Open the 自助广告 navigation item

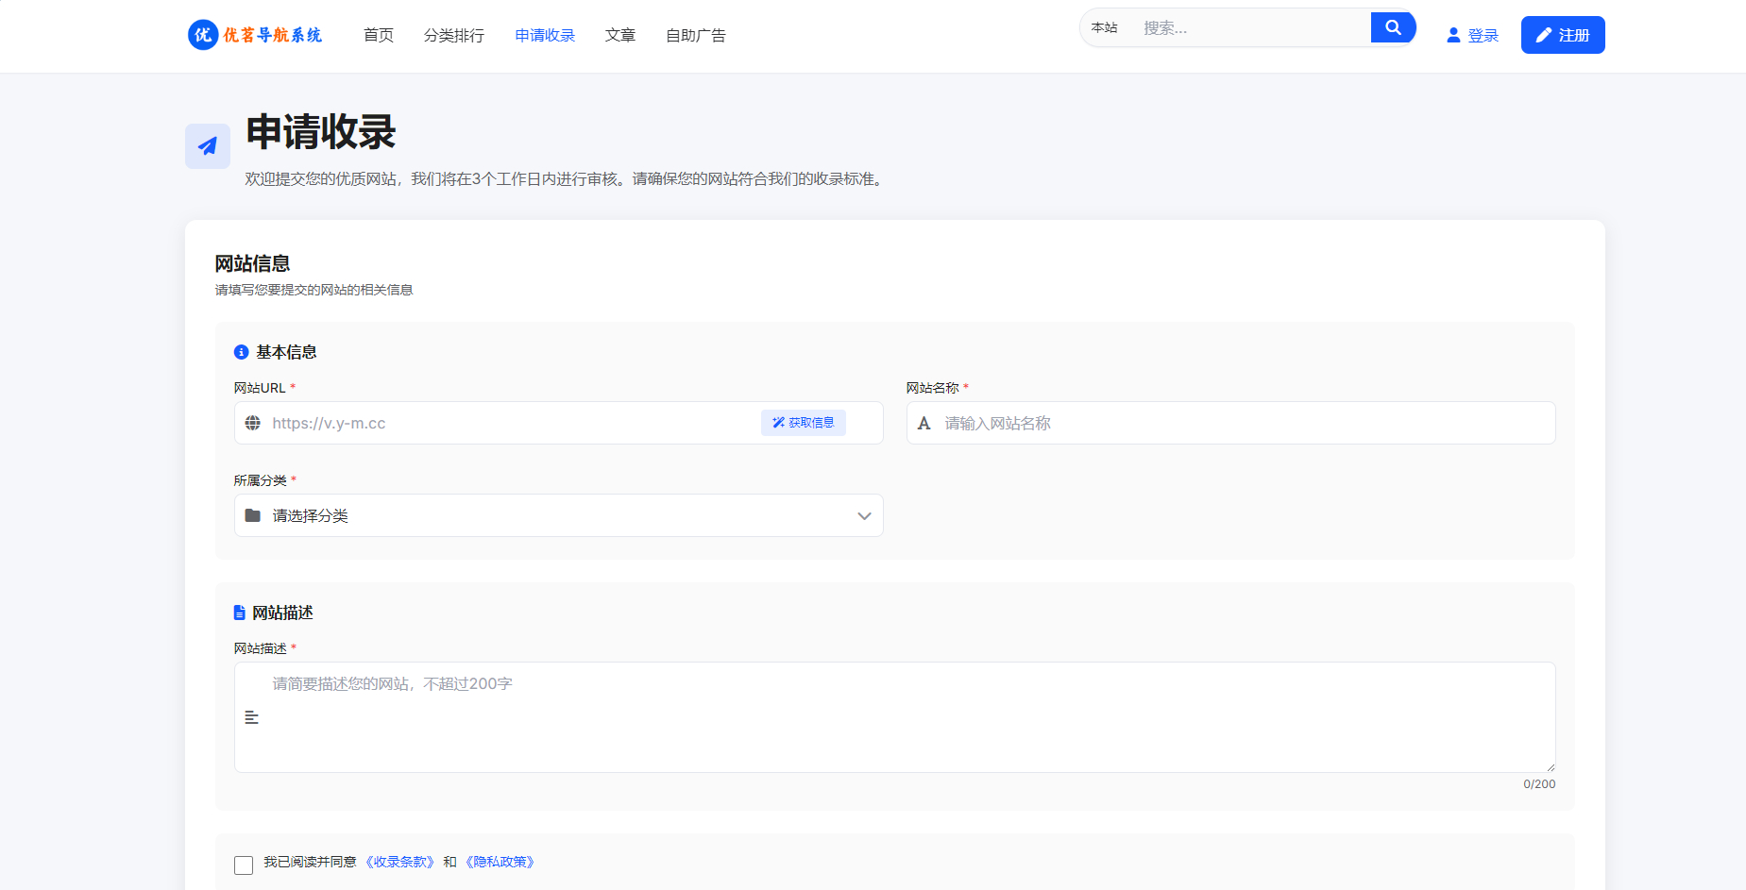coord(696,35)
